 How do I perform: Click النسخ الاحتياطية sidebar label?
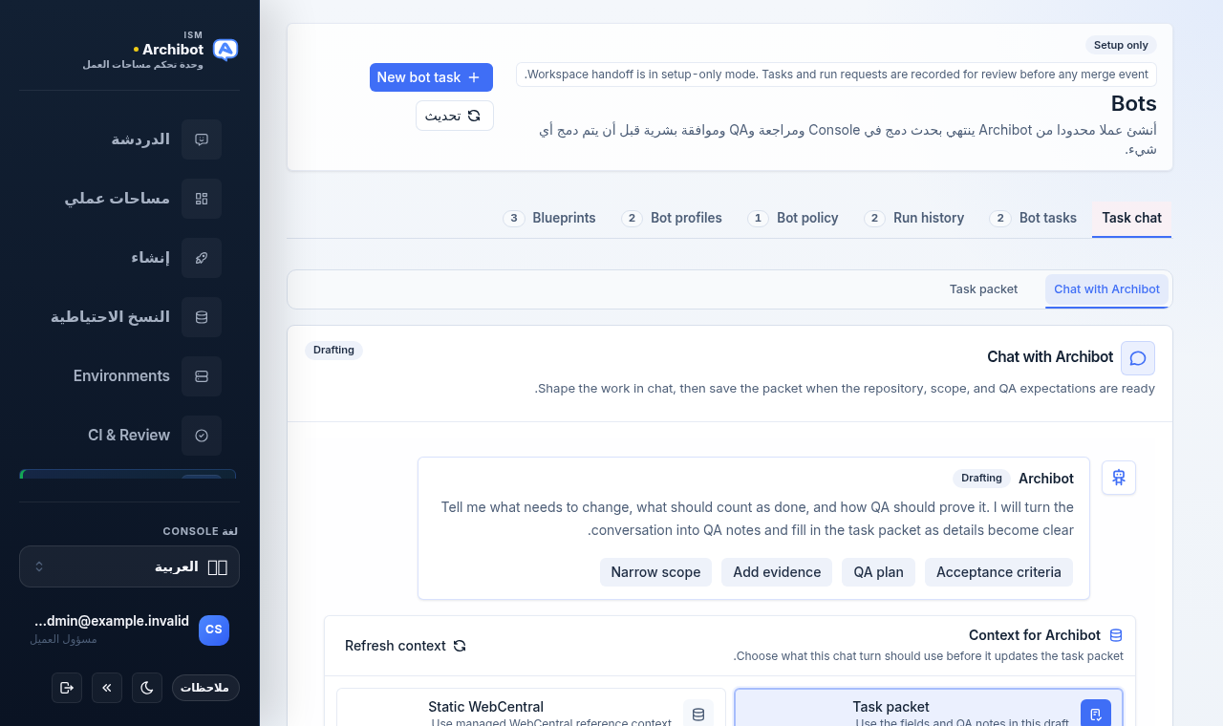(x=110, y=317)
